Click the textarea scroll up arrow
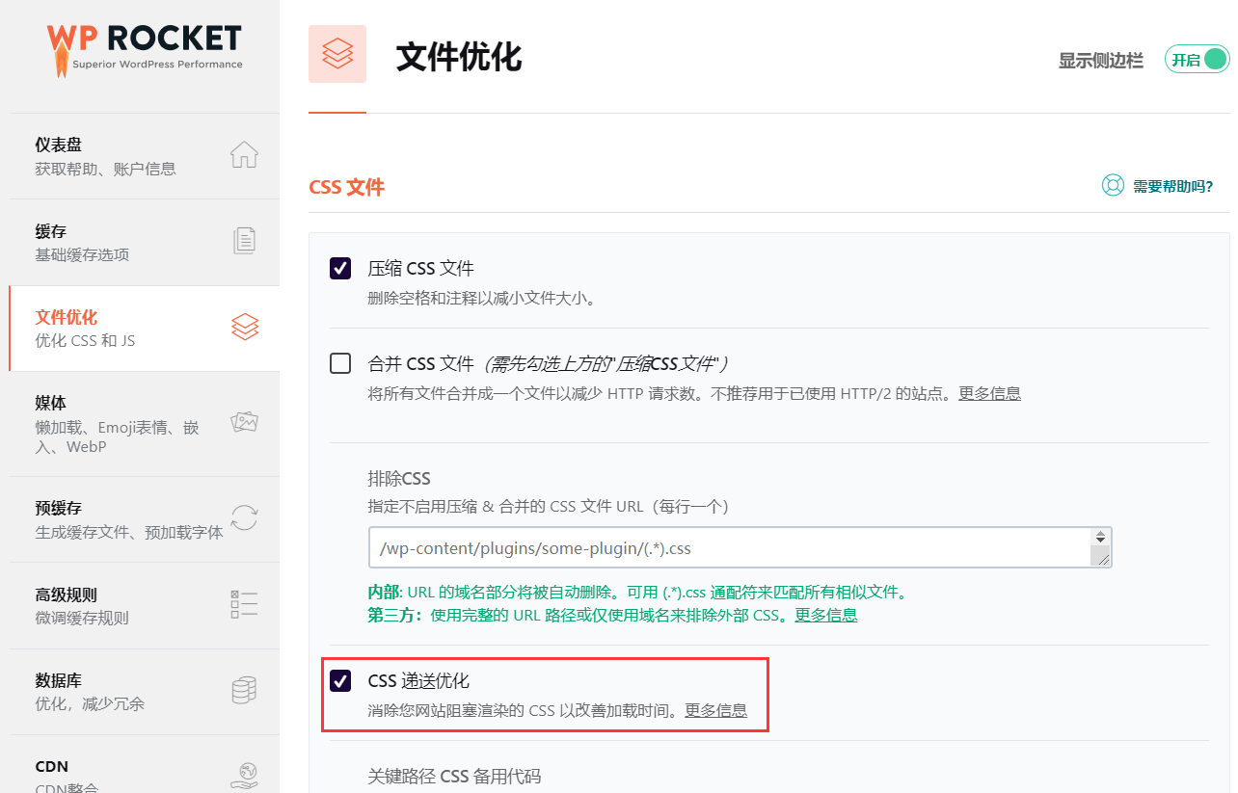1238x793 pixels. (1100, 536)
